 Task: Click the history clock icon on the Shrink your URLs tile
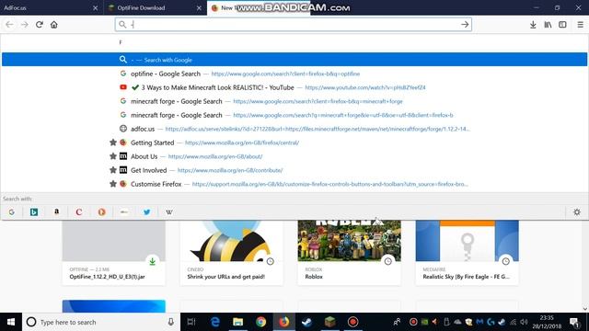coord(270,261)
